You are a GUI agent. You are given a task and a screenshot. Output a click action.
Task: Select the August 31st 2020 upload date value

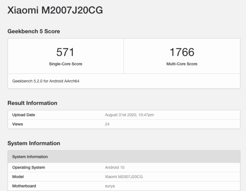click(x=130, y=115)
